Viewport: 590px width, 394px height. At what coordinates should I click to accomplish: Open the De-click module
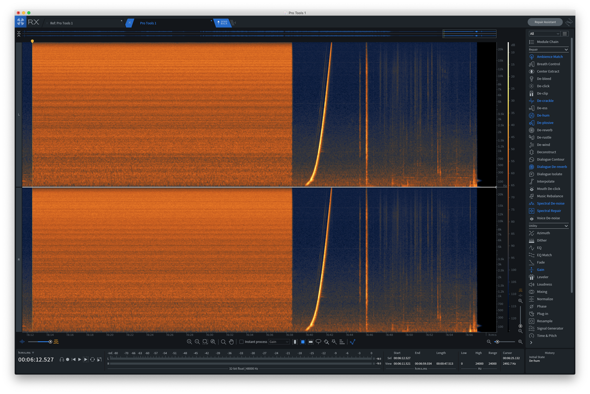[543, 86]
